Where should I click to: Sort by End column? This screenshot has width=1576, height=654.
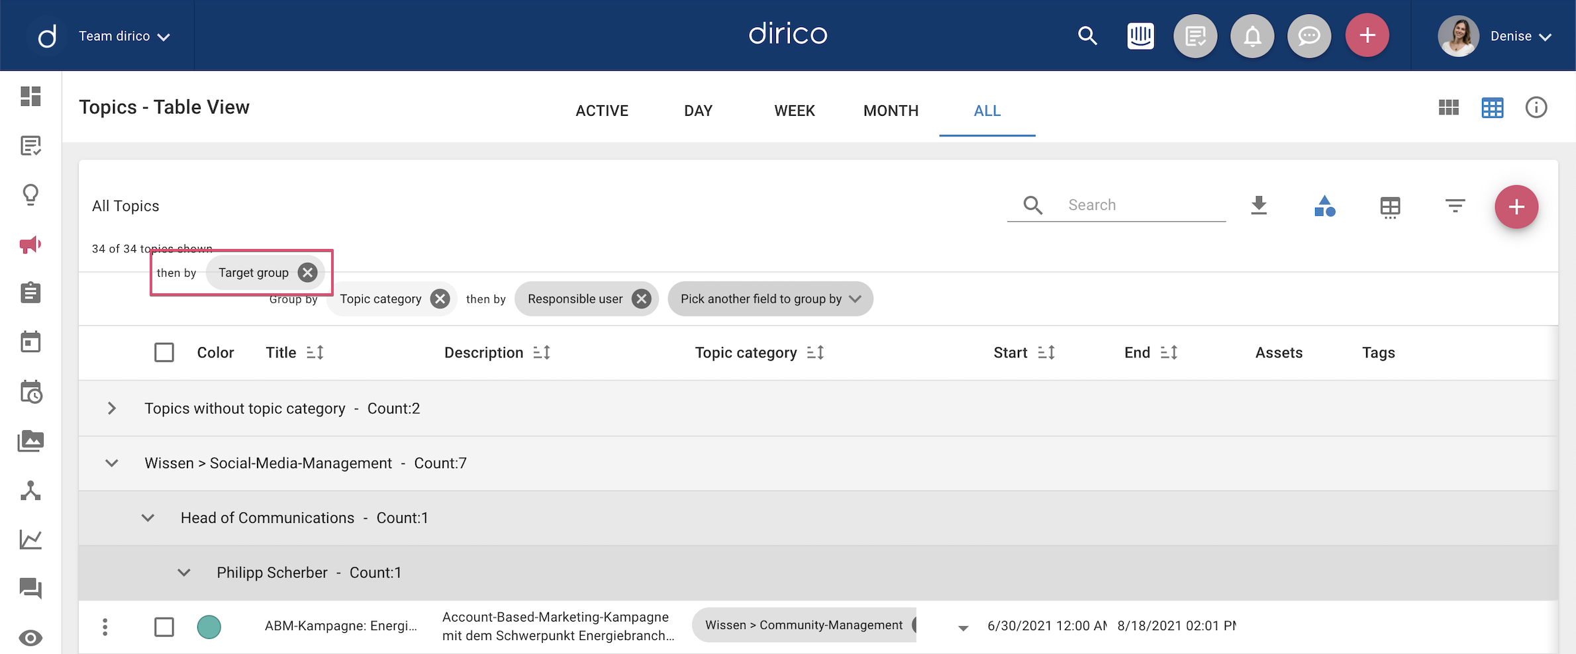pyautogui.click(x=1169, y=353)
